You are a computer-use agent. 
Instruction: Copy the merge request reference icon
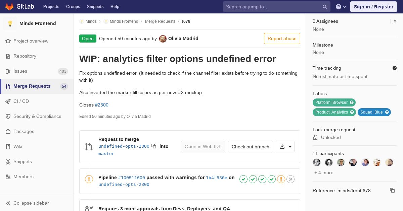(392, 190)
